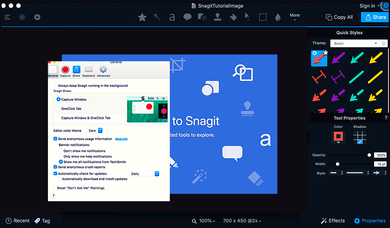The image size is (390, 228).
Task: Click the blue Share button
Action: (x=375, y=17)
